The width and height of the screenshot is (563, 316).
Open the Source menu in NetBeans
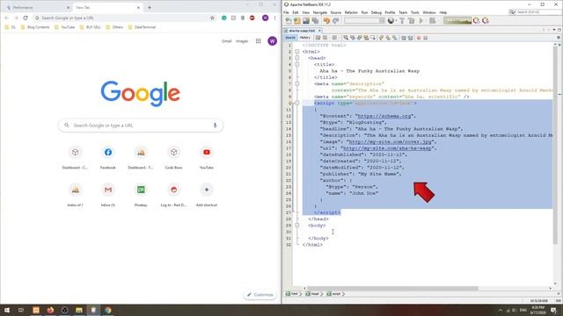pyautogui.click(x=336, y=12)
